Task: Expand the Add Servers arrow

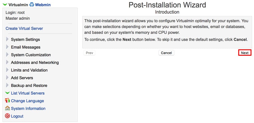Action: tap(7, 78)
